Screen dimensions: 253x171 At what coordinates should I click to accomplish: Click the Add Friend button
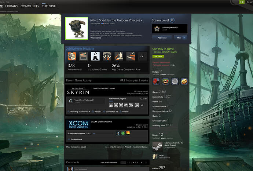[x=162, y=38]
